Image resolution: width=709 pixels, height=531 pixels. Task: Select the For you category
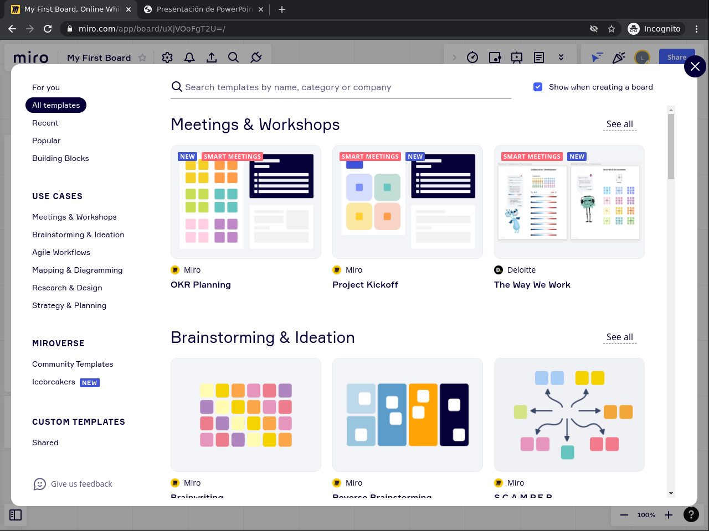tap(46, 87)
